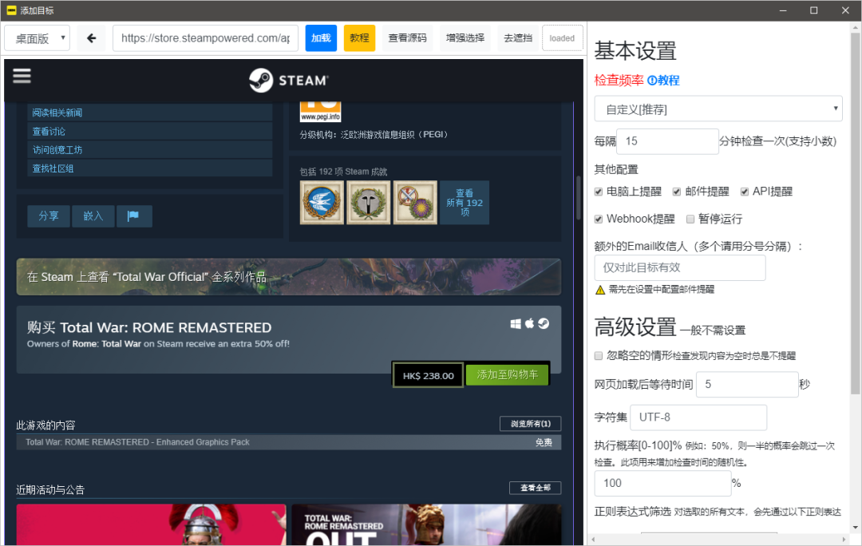This screenshot has width=862, height=546.
Task: Click the blue 加载 button
Action: pyautogui.click(x=321, y=38)
